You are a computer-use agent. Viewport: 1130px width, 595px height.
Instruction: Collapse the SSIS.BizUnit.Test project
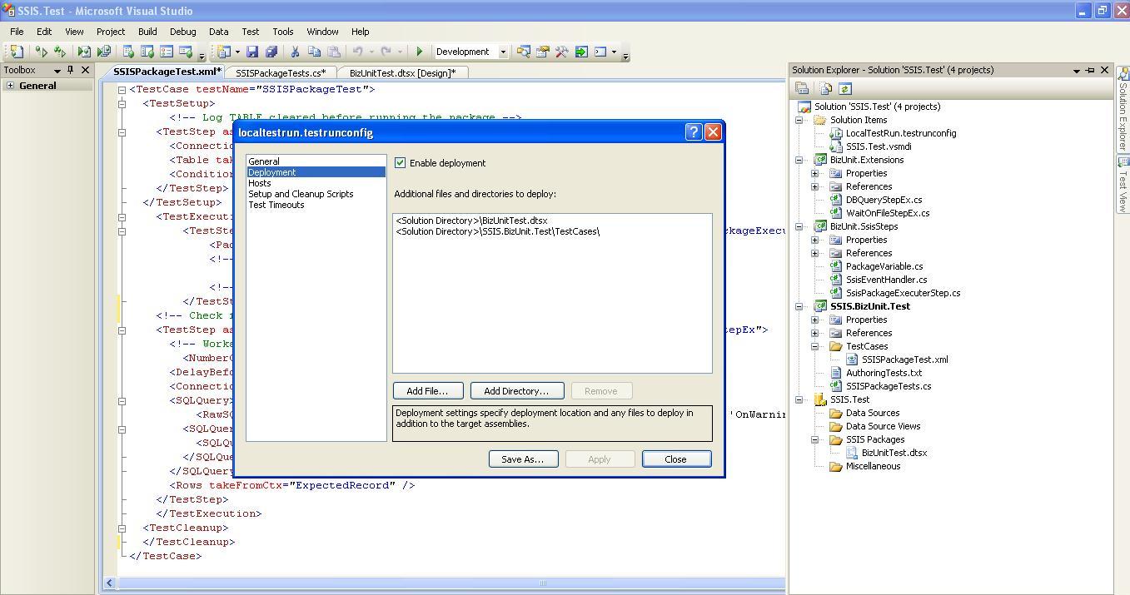[x=798, y=306]
